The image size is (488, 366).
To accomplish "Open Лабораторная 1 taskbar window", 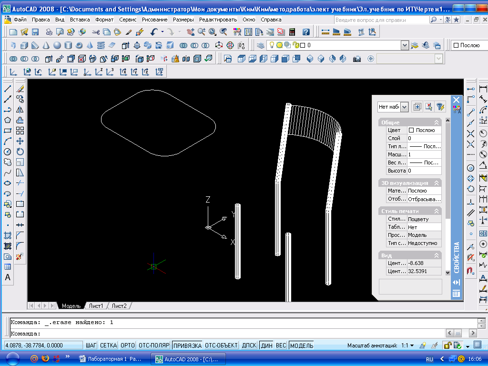I will pos(111,359).
